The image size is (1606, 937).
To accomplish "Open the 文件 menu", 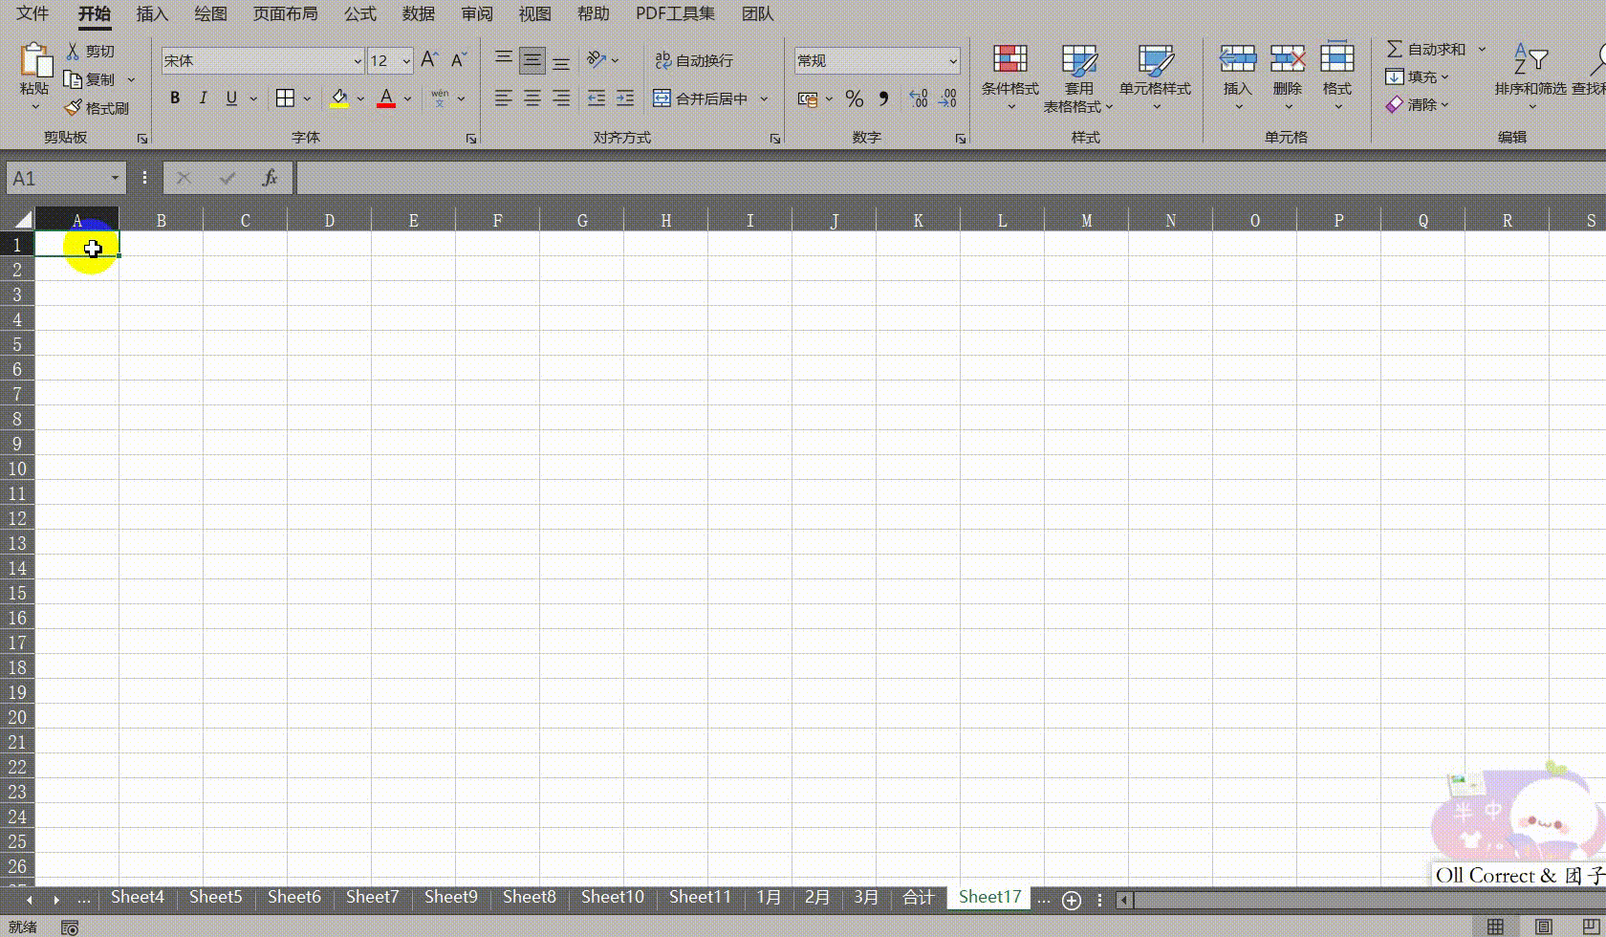I will point(33,13).
